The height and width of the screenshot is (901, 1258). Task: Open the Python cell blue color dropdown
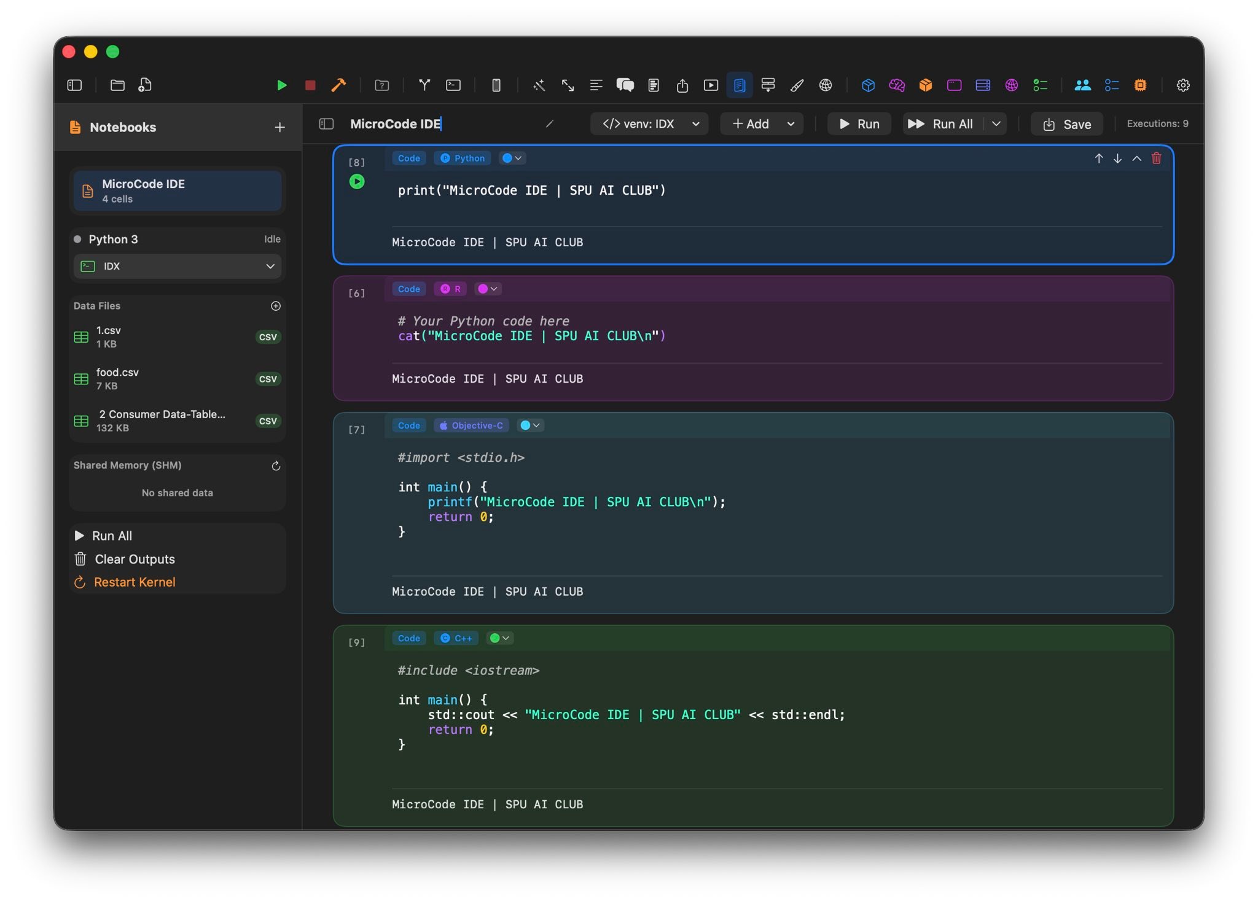(512, 158)
